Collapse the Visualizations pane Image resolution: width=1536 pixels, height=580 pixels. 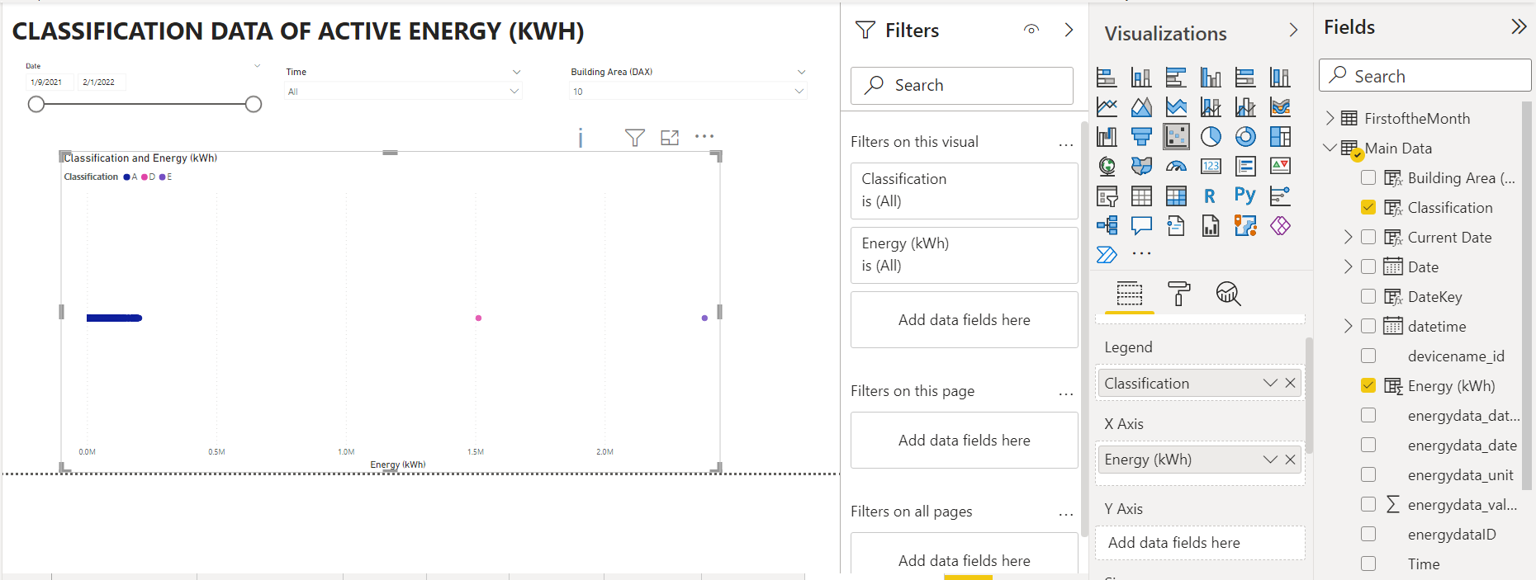point(1293,30)
